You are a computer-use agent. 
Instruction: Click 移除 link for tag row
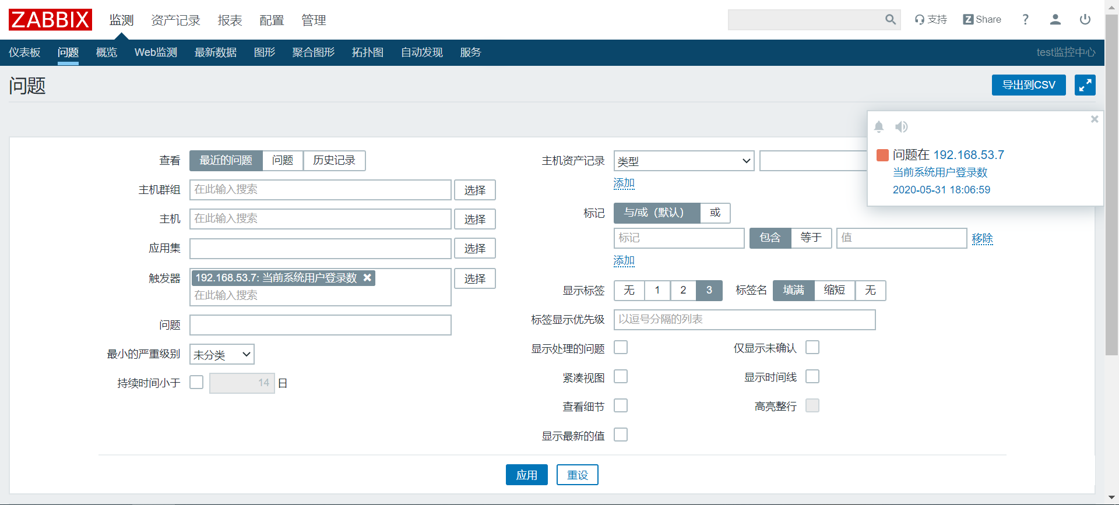tap(982, 238)
